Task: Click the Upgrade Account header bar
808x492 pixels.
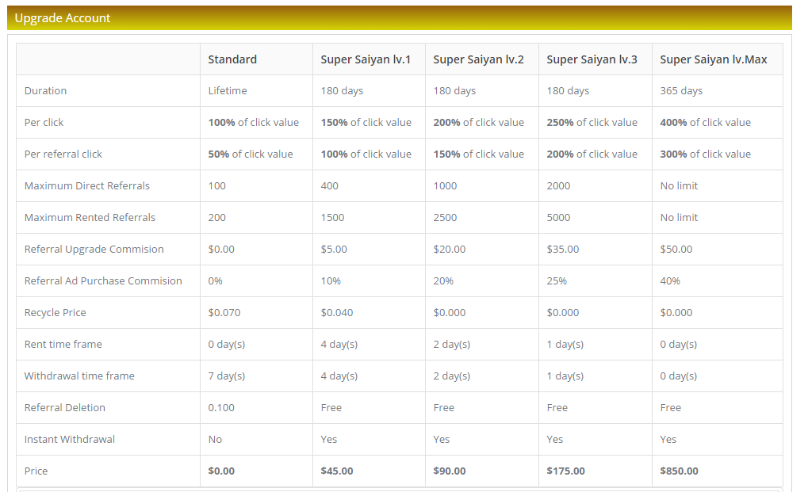Action: 400,18
